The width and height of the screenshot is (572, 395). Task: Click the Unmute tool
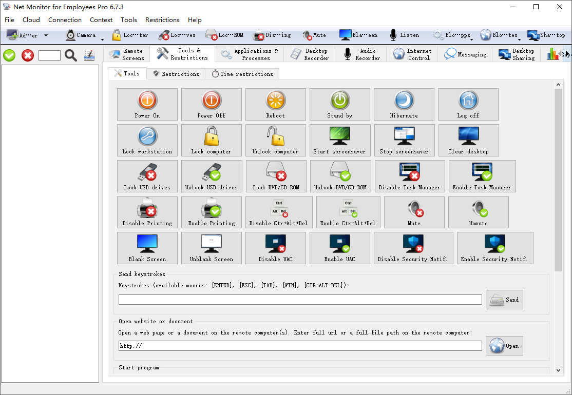coord(478,212)
